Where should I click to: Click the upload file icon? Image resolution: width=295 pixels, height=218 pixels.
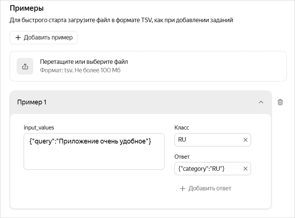point(25,66)
